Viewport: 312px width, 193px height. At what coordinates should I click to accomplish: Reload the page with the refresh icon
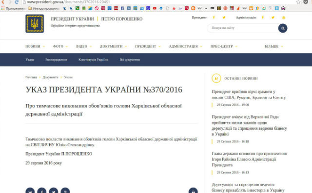click(17, 2)
